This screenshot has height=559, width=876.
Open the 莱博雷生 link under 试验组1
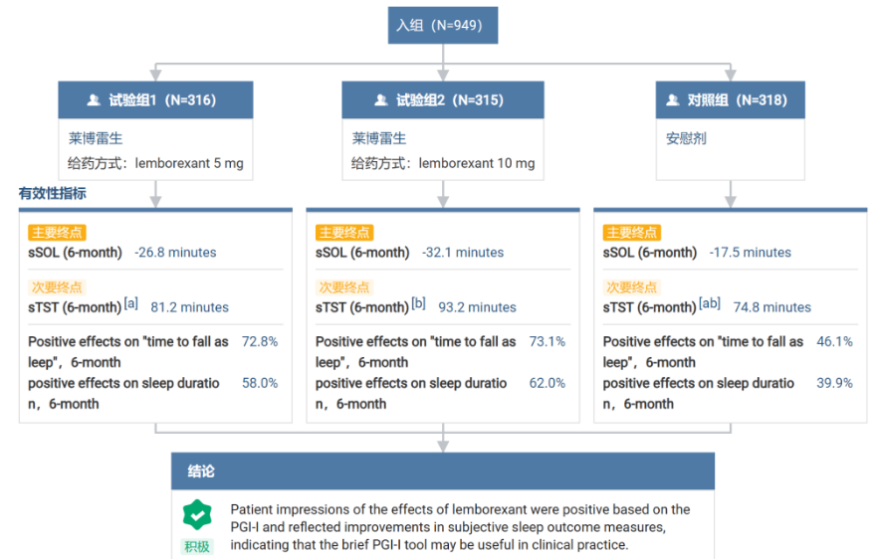click(96, 138)
